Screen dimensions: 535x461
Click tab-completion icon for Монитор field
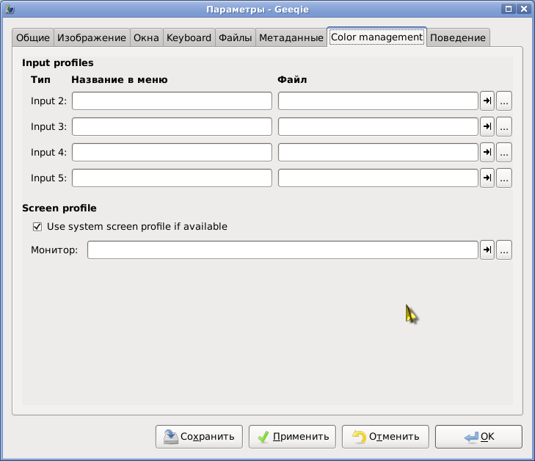(487, 250)
